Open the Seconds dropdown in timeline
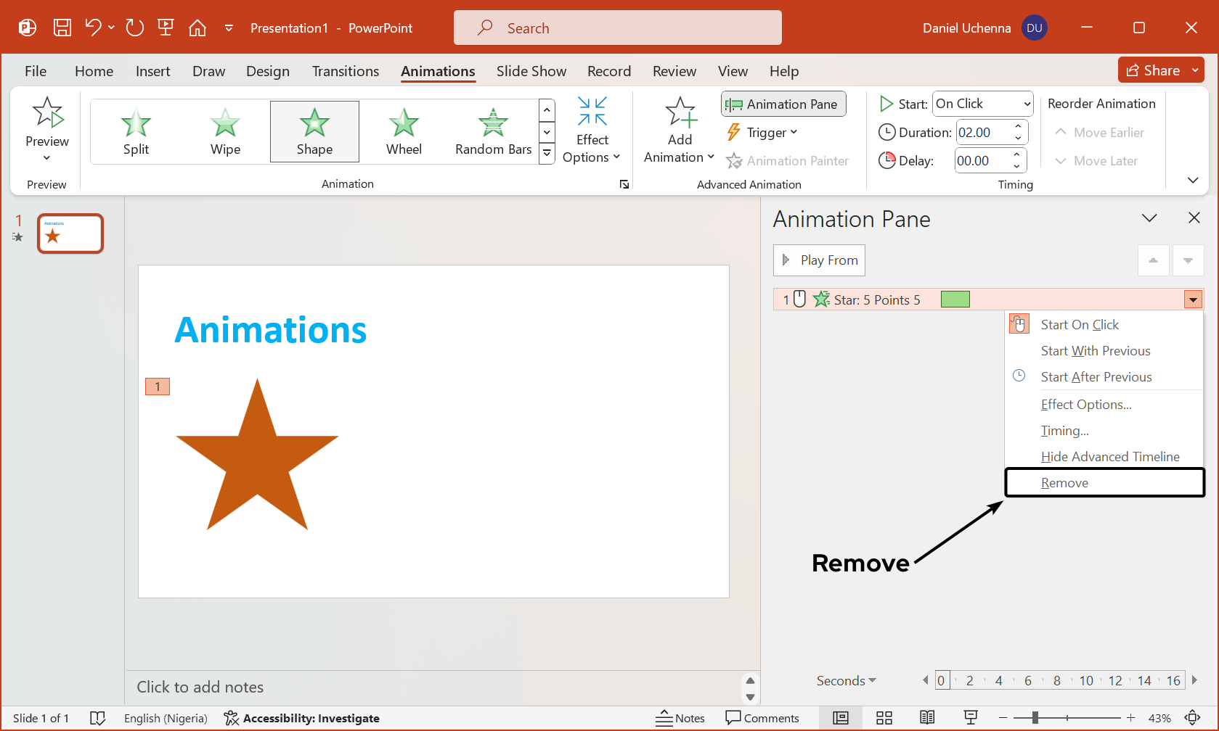 click(846, 681)
